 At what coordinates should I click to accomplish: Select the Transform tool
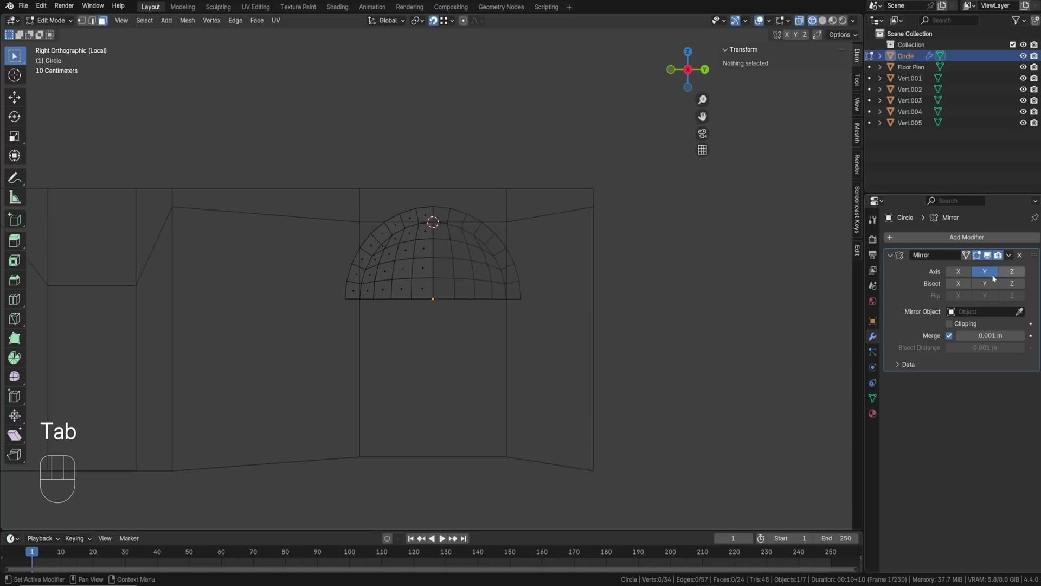(x=15, y=156)
